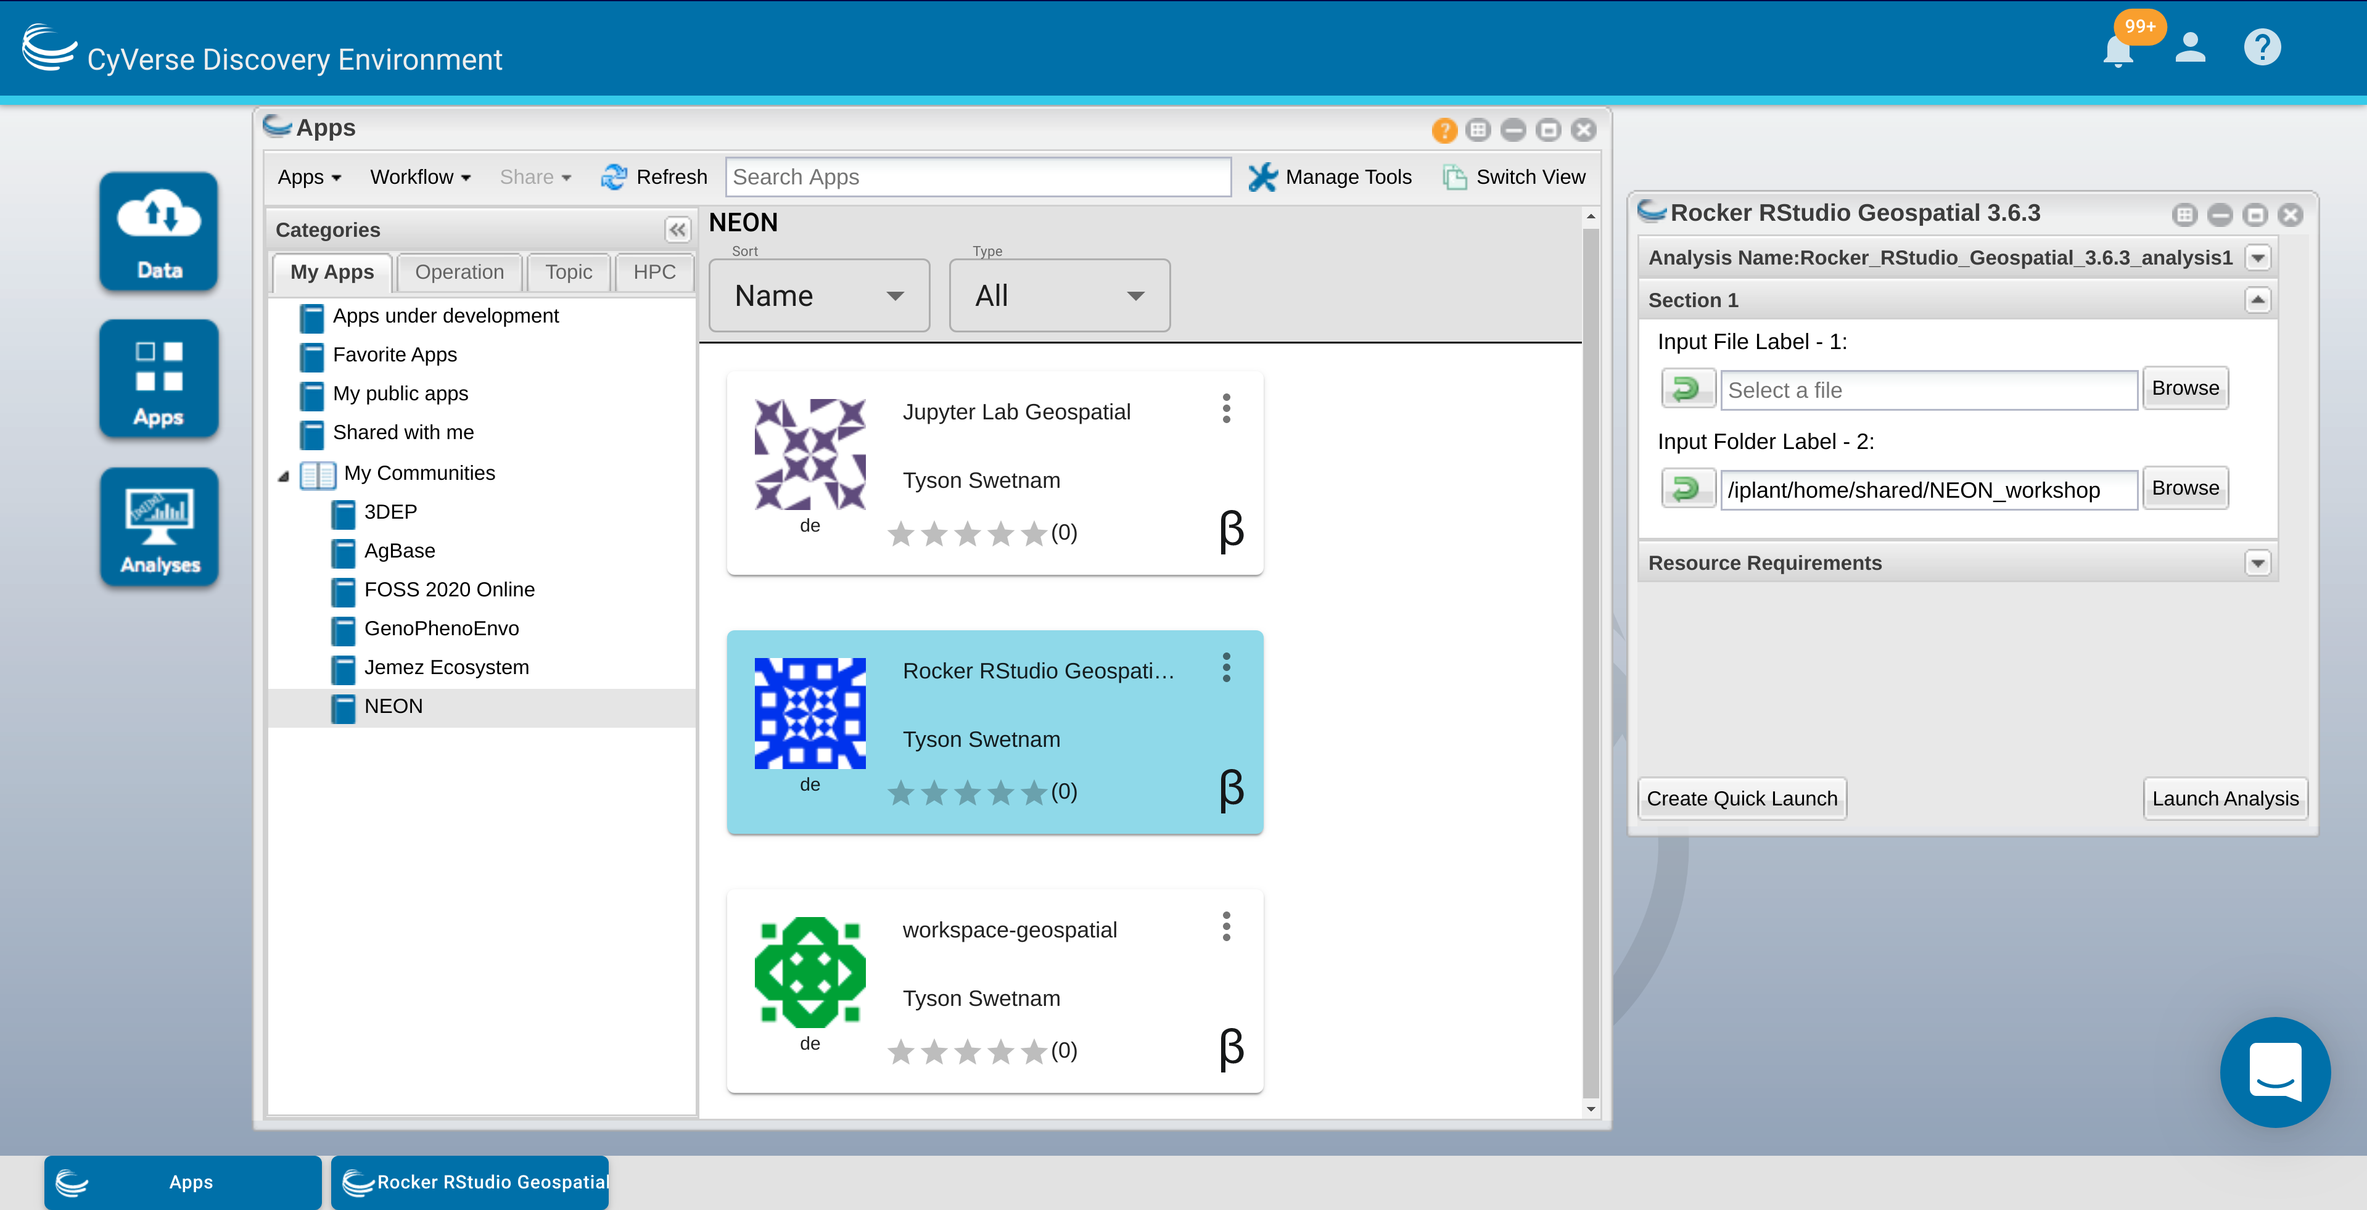Viewport: 2367px width, 1210px height.
Task: Open the user profile icon
Action: (x=2191, y=47)
